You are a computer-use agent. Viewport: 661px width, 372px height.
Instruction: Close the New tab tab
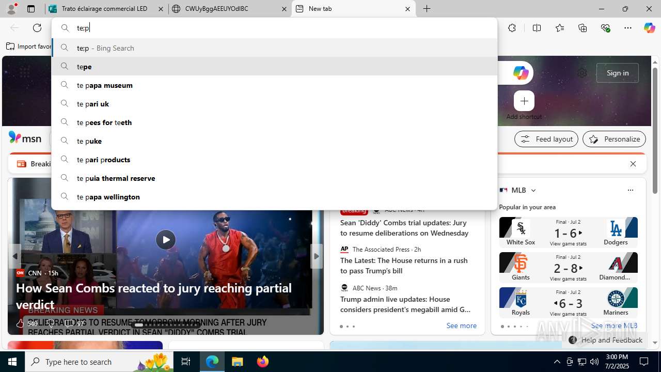coord(407,9)
